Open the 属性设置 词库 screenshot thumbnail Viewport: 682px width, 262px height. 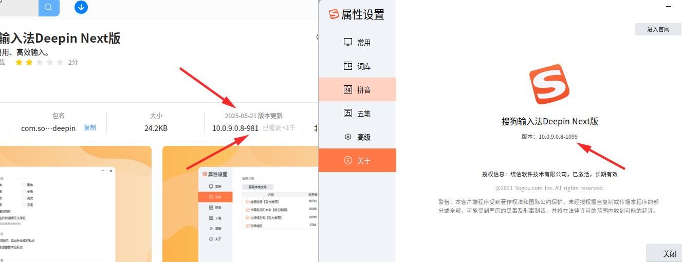coord(241,204)
